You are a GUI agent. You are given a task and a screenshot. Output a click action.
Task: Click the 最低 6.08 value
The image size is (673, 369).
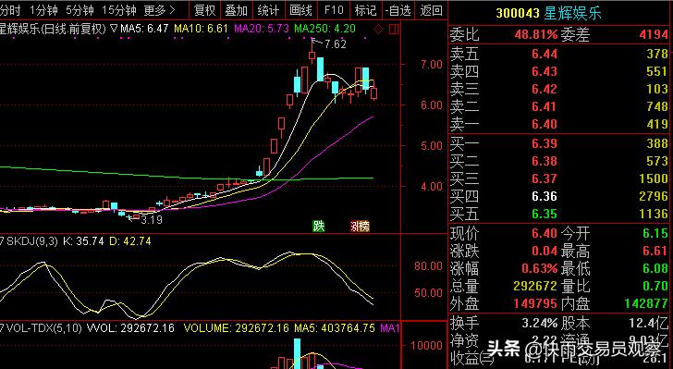coord(655,268)
